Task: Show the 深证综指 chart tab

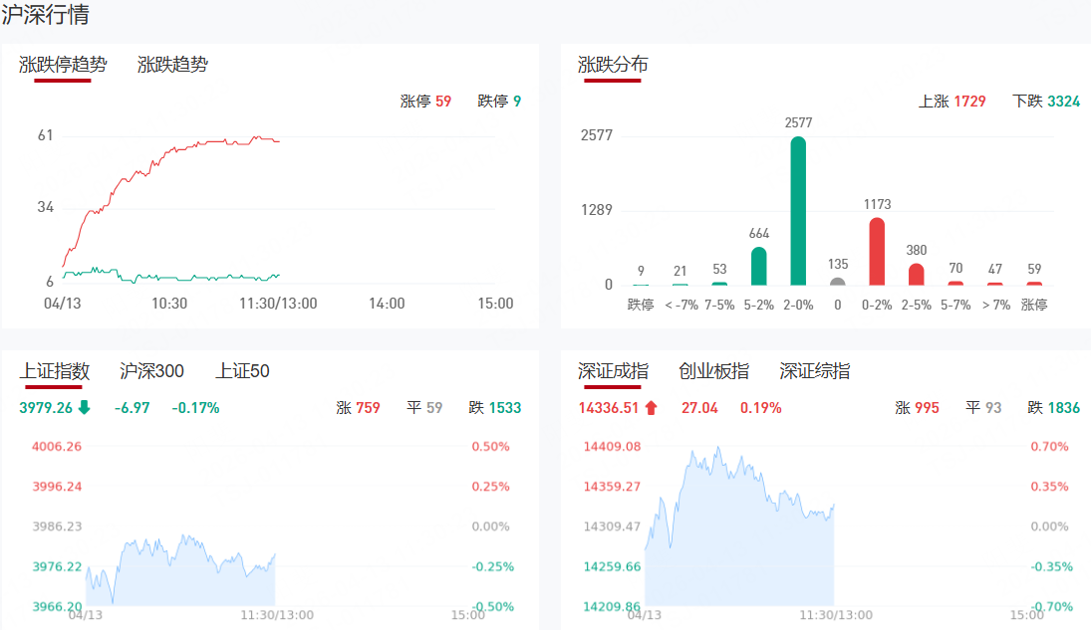Action: coord(814,371)
